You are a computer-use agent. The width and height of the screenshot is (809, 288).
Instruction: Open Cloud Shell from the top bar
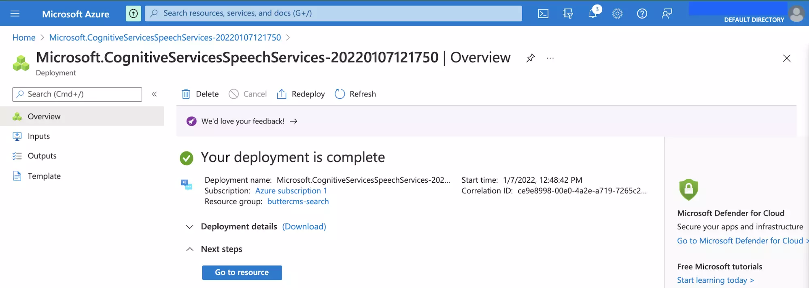click(543, 14)
